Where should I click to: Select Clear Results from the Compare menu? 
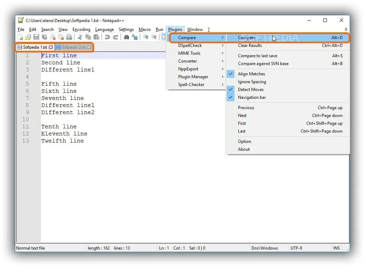pyautogui.click(x=250, y=46)
